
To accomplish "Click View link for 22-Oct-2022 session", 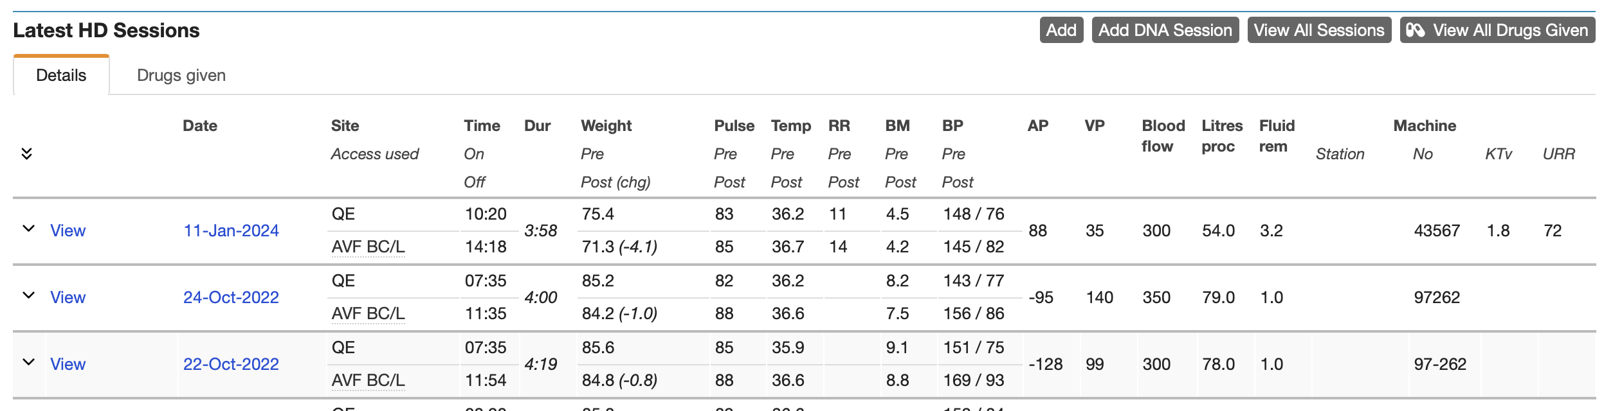I will [x=68, y=364].
